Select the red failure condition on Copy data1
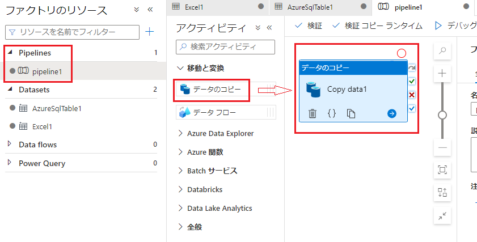The width and height of the screenshot is (477, 242). click(412, 95)
